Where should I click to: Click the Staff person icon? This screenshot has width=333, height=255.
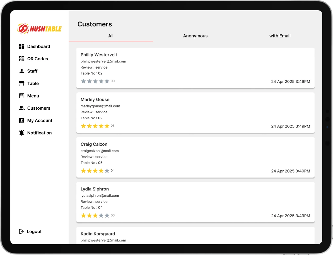click(x=22, y=71)
